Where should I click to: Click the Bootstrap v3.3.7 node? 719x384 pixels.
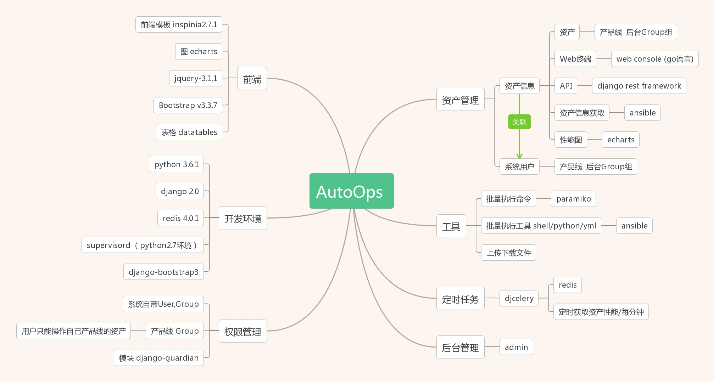click(188, 105)
